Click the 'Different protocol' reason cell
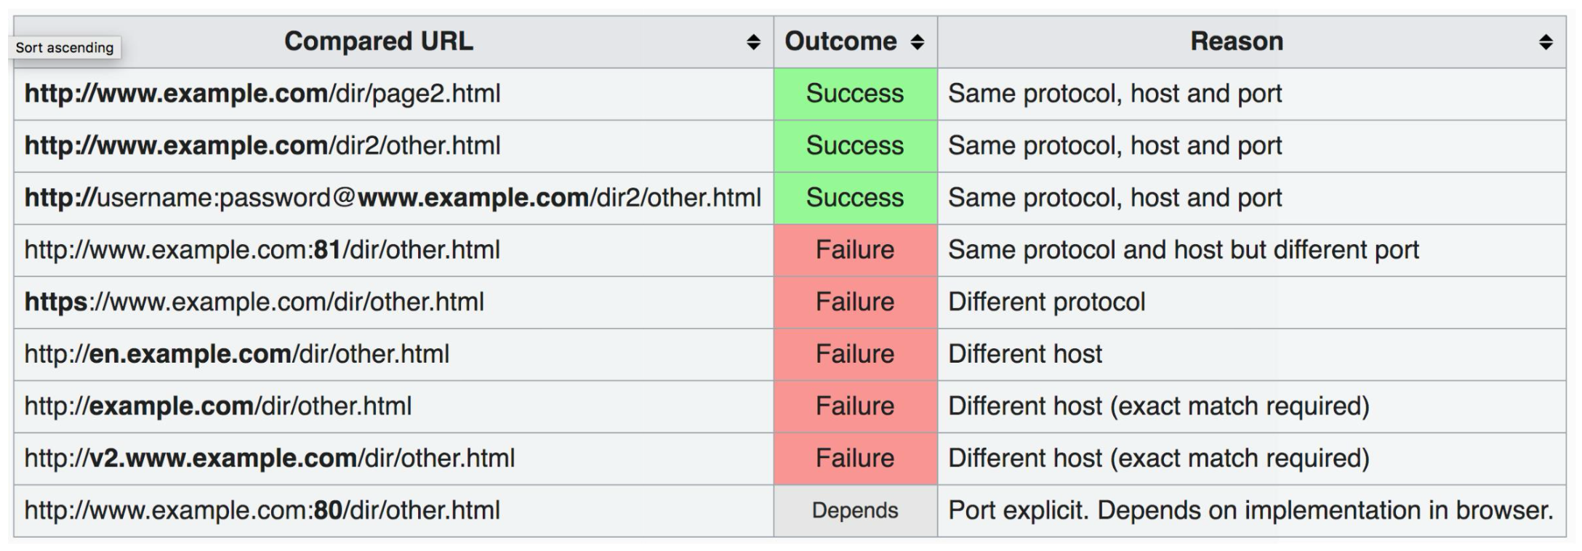Image resolution: width=1582 pixels, height=551 pixels. [x=1252, y=302]
